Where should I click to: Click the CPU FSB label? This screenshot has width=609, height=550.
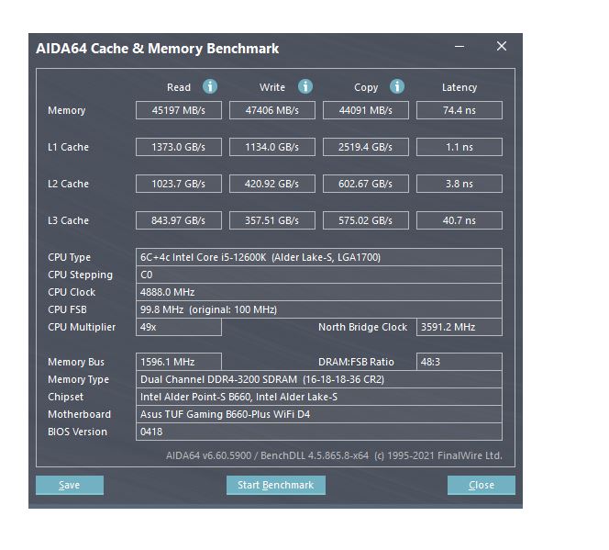click(x=67, y=309)
